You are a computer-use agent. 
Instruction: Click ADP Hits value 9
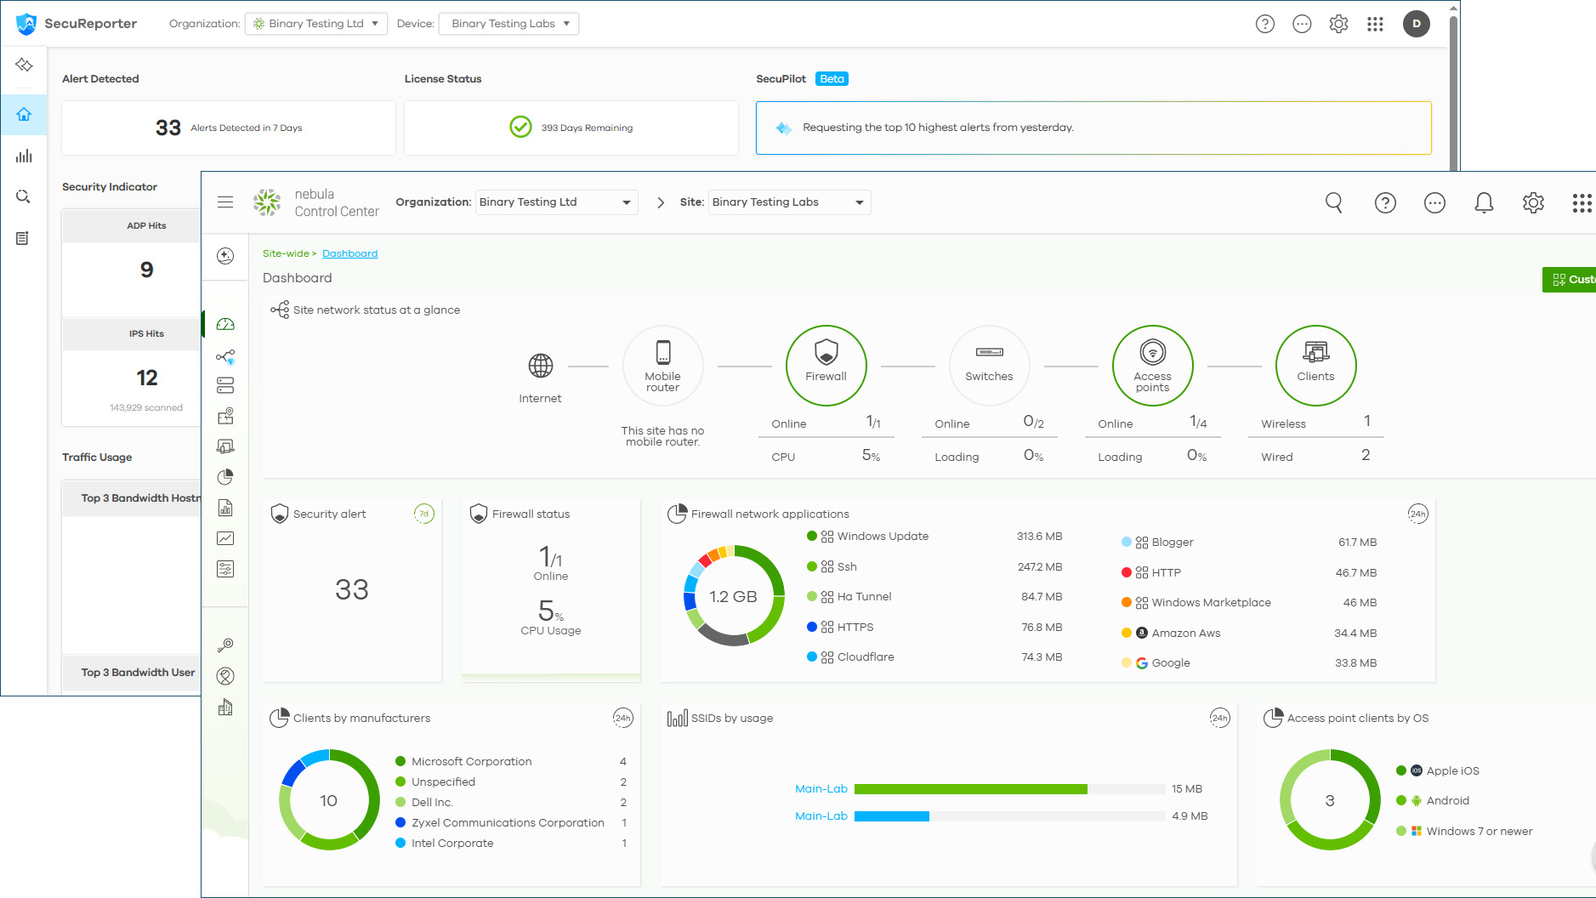146,270
